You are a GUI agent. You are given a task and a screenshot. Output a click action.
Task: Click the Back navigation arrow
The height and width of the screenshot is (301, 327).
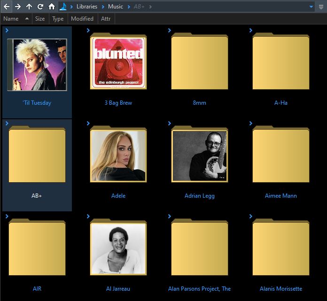point(7,7)
